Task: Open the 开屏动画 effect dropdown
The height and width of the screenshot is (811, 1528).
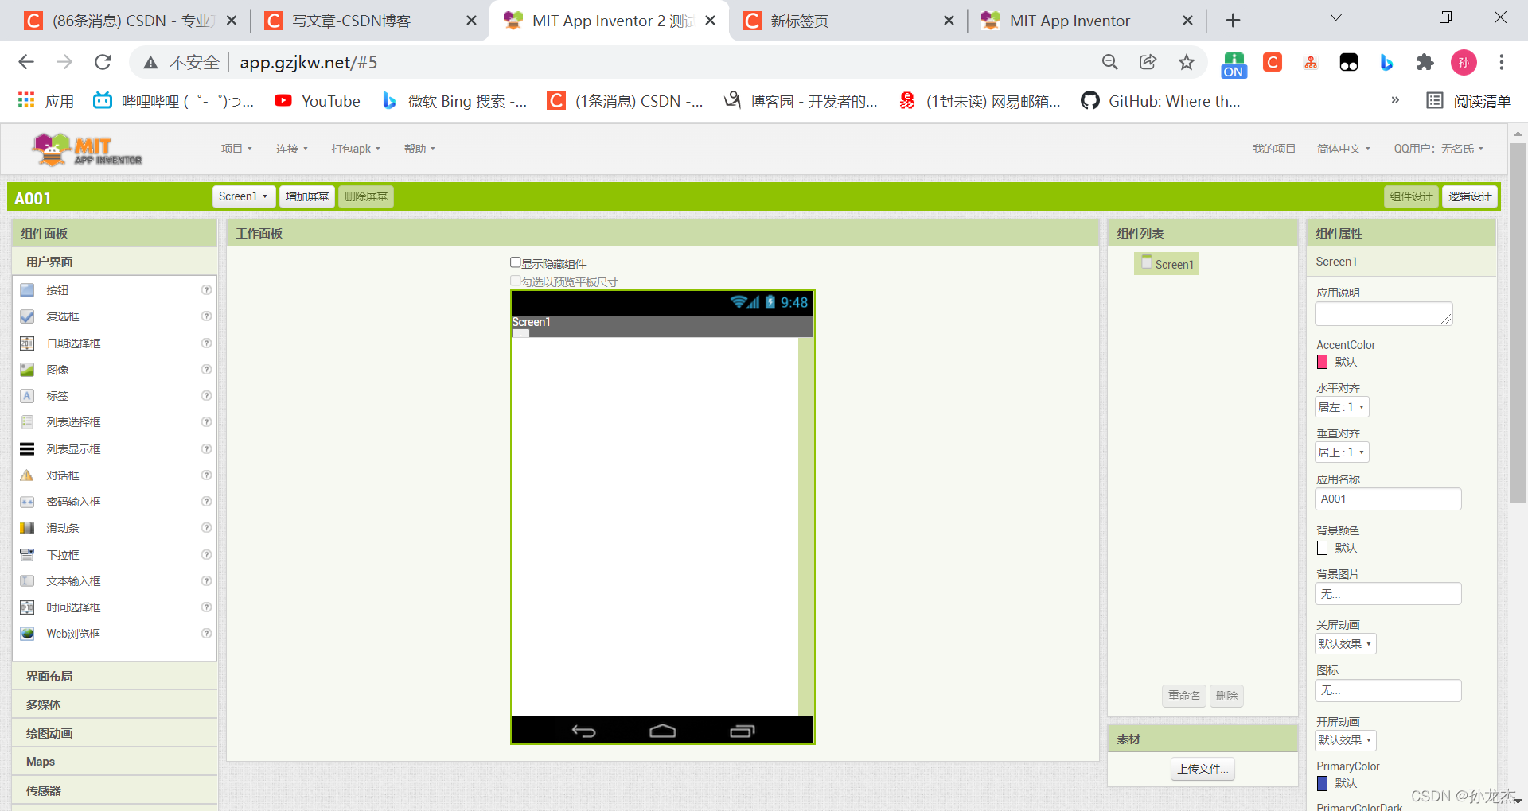Action: pyautogui.click(x=1345, y=740)
